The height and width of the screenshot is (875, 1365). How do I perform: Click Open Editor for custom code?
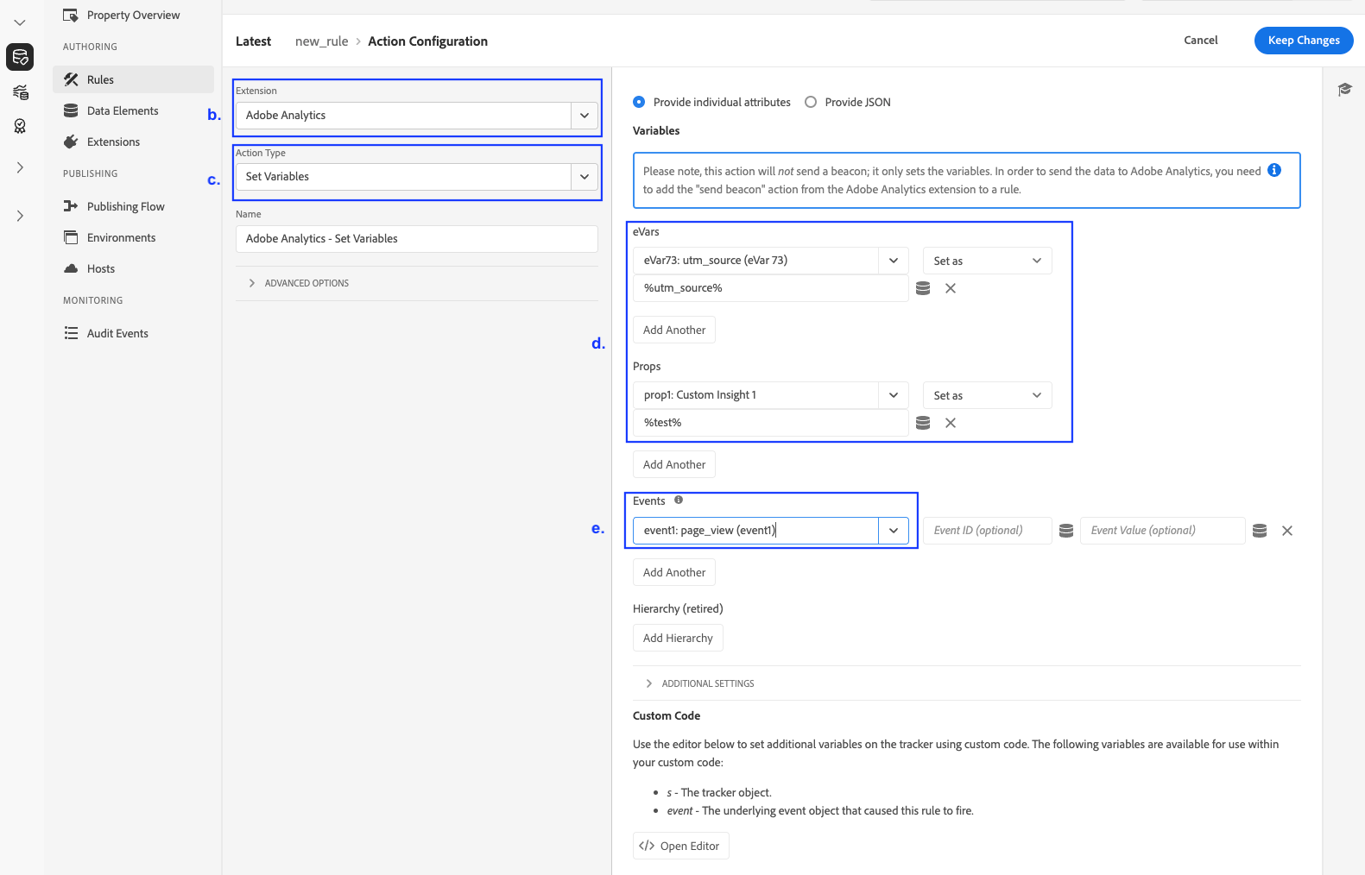pyautogui.click(x=680, y=846)
